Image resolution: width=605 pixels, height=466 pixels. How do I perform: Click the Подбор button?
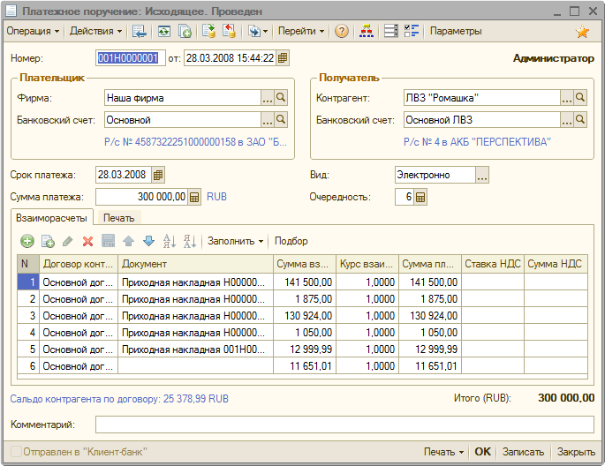[x=291, y=241]
